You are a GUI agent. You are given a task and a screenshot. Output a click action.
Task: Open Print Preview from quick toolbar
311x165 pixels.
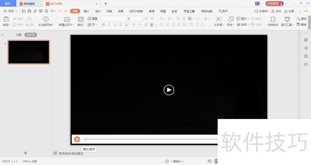point(46,11)
